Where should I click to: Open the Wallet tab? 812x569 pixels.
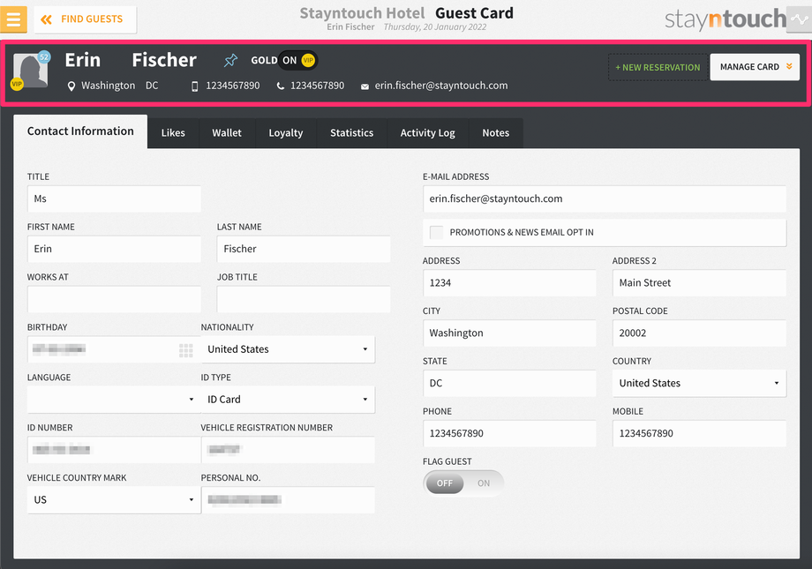(227, 133)
